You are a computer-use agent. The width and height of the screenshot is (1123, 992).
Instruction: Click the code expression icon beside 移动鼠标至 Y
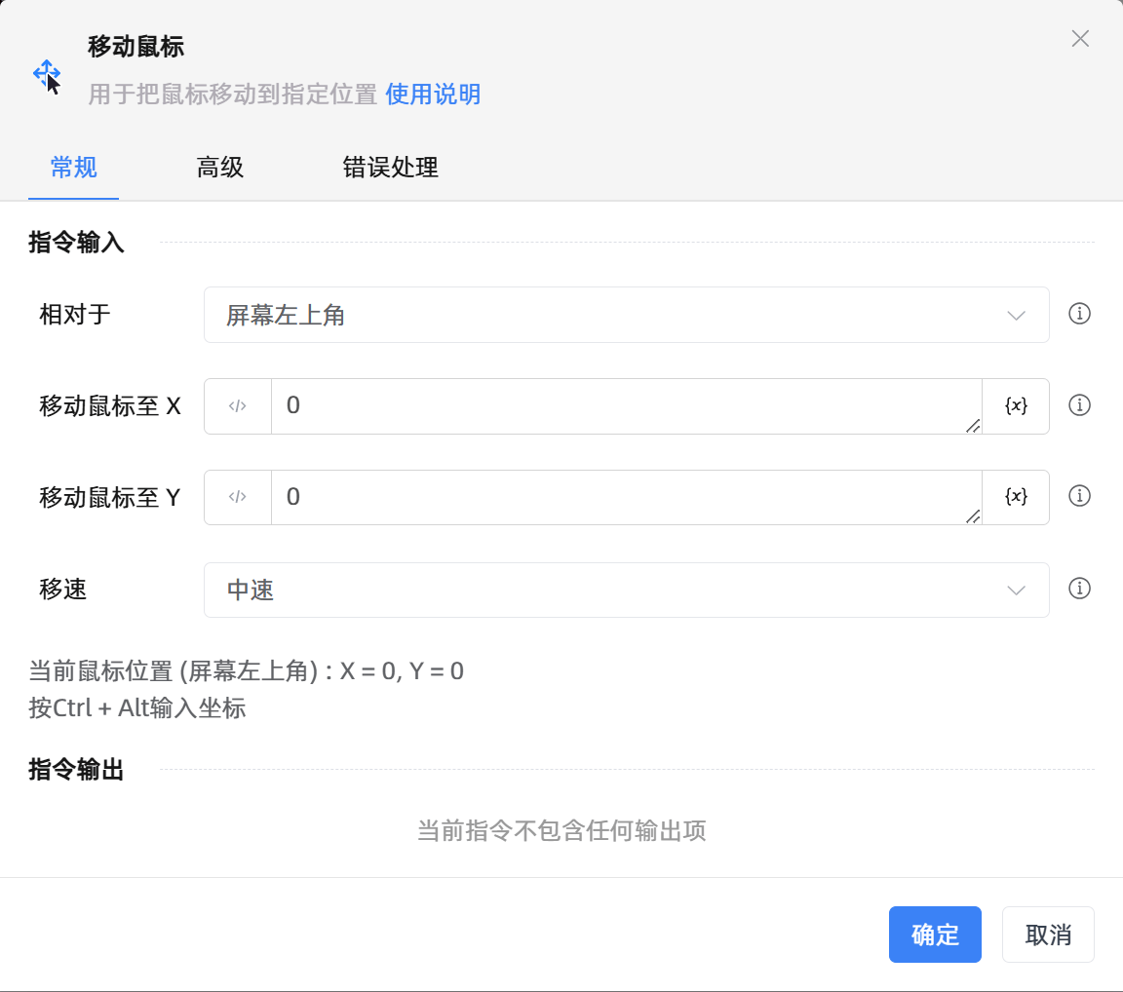pos(237,497)
